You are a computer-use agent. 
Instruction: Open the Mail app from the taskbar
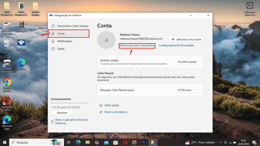tap(106, 142)
